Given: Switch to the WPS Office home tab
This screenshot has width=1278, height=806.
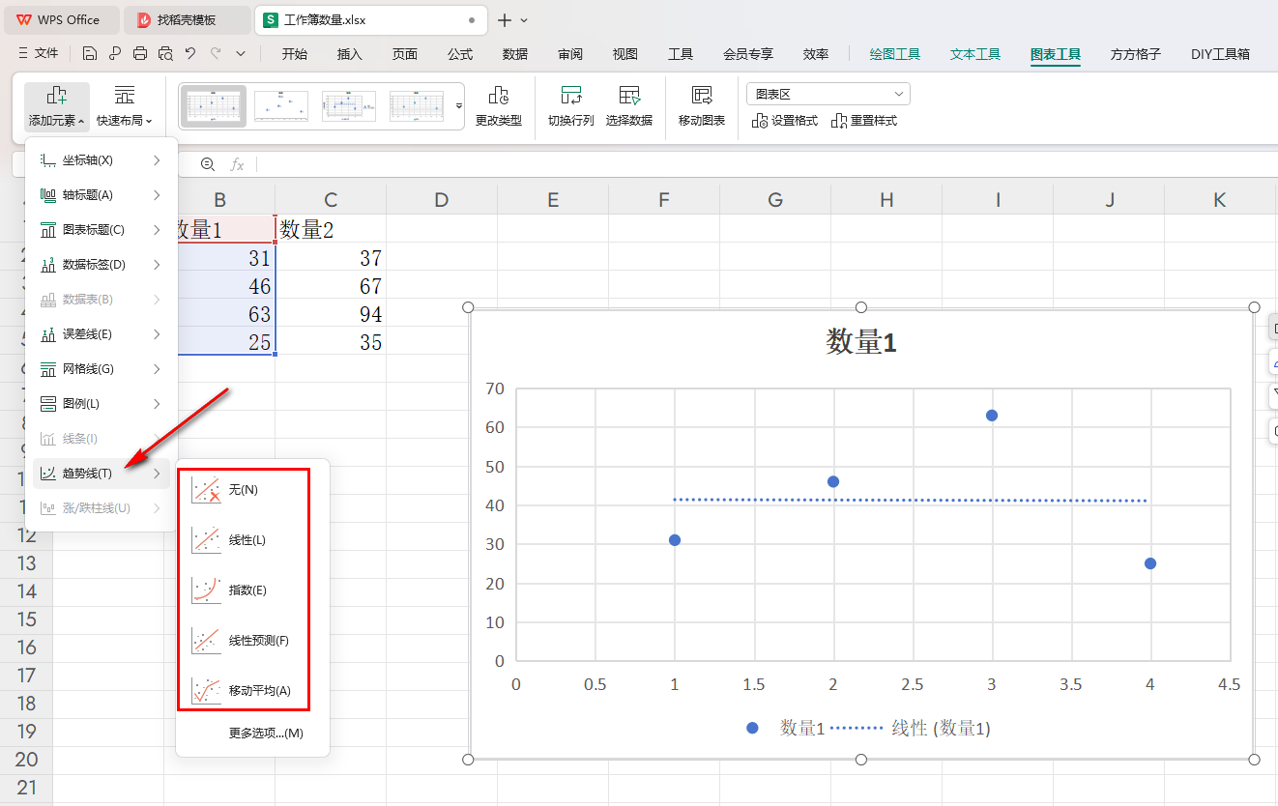Looking at the screenshot, I should [62, 19].
